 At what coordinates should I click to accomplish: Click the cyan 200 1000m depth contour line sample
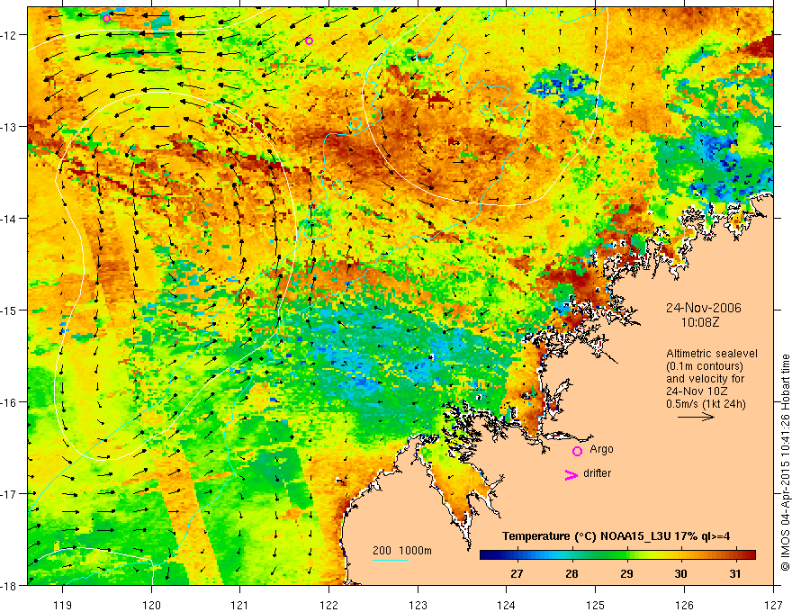(x=391, y=560)
